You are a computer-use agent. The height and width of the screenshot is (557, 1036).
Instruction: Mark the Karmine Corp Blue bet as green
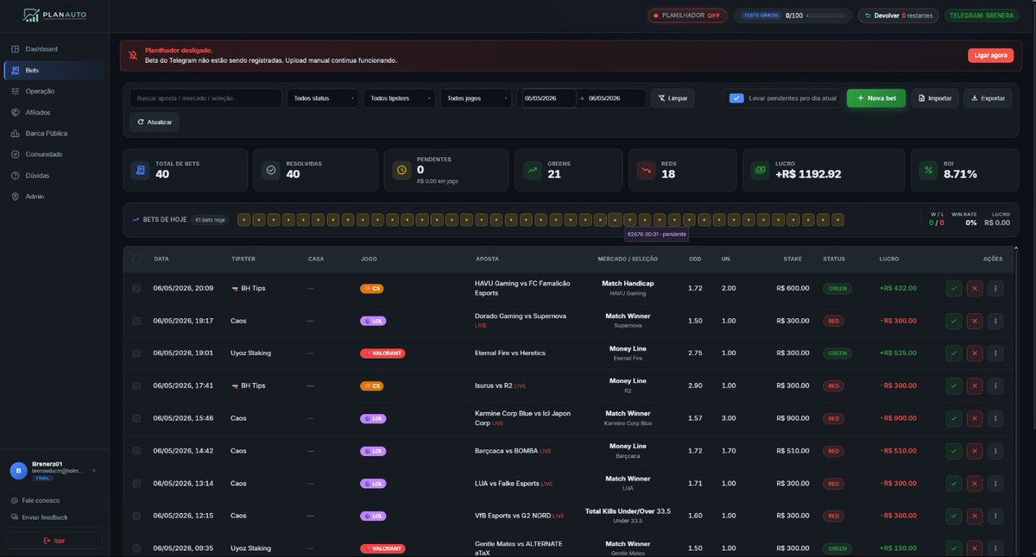[x=953, y=418]
